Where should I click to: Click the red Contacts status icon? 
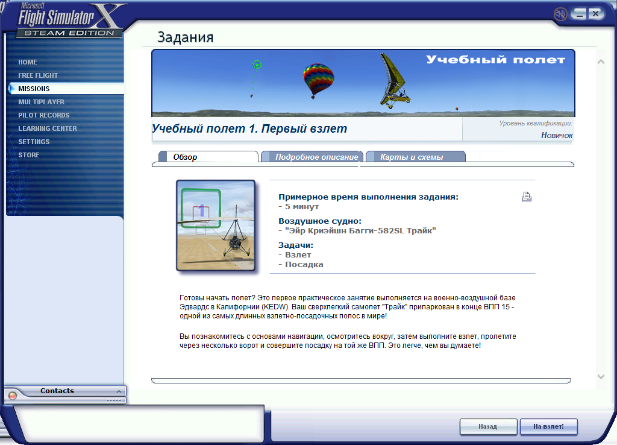13,396
